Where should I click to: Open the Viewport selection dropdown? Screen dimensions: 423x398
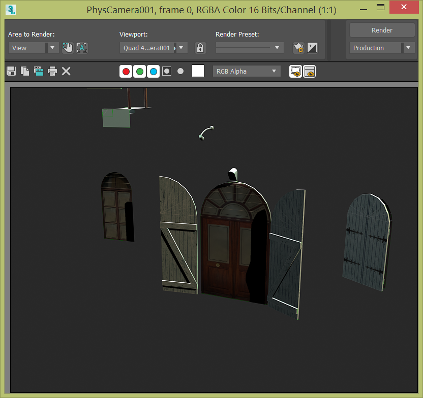[x=181, y=47]
